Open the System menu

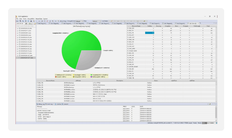click(45, 19)
